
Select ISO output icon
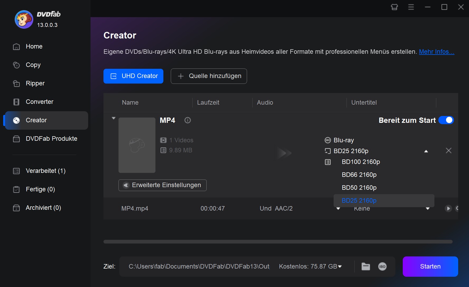coord(382,266)
